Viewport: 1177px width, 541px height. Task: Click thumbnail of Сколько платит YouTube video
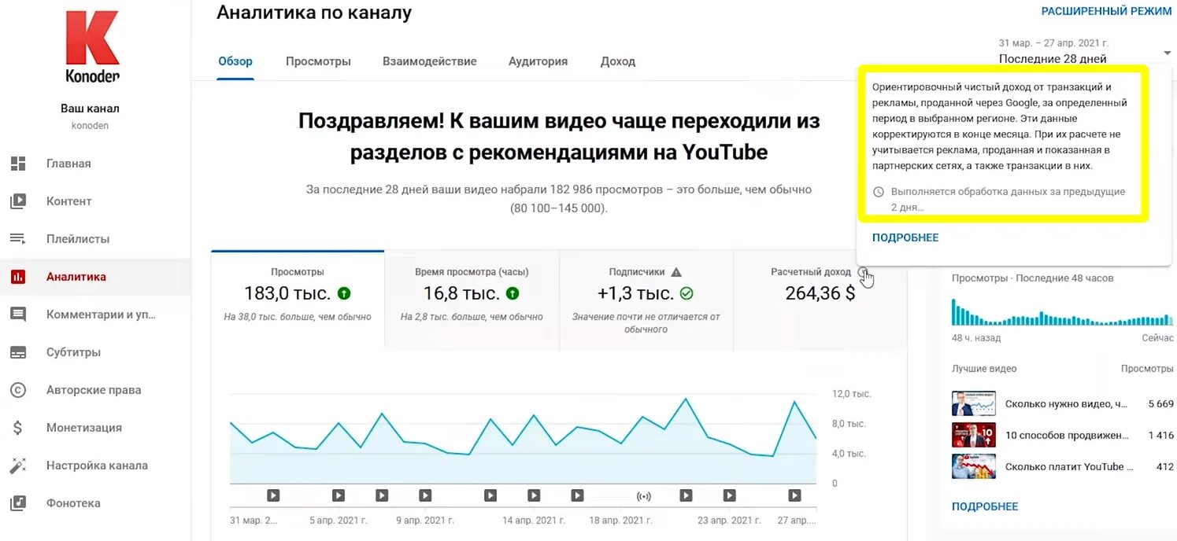(974, 466)
